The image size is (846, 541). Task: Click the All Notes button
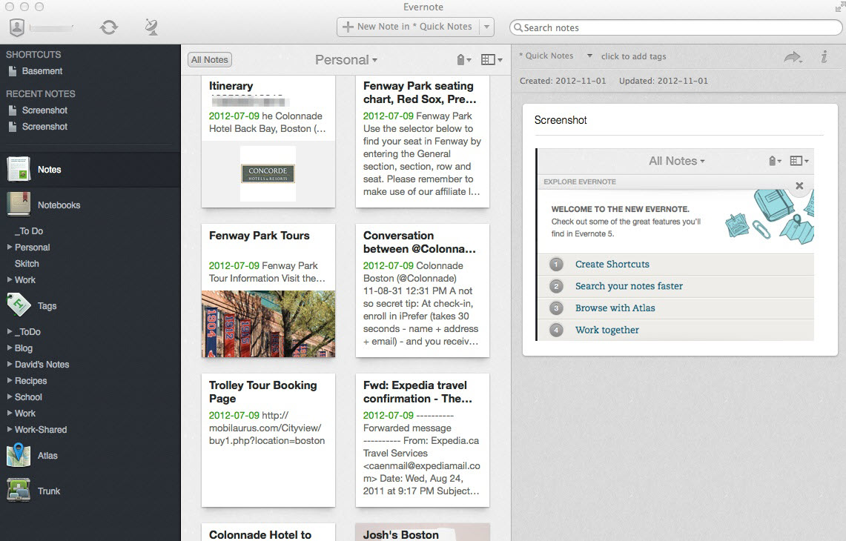click(x=209, y=59)
